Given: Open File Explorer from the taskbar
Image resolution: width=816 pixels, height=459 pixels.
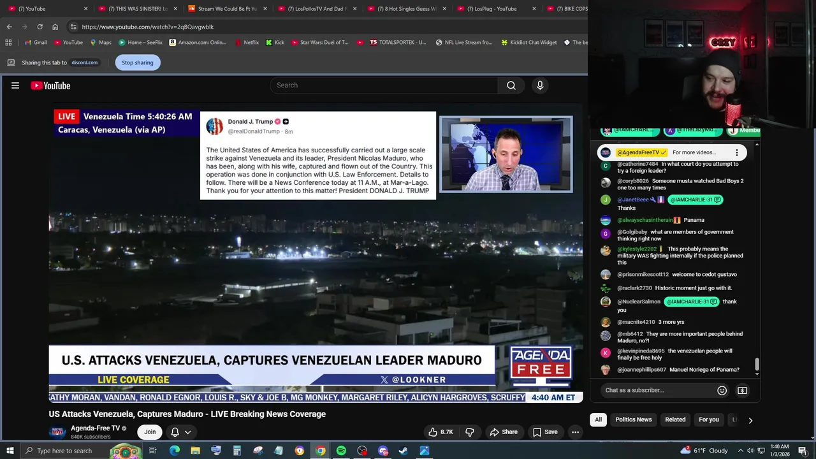Looking at the screenshot, I should tap(195, 451).
